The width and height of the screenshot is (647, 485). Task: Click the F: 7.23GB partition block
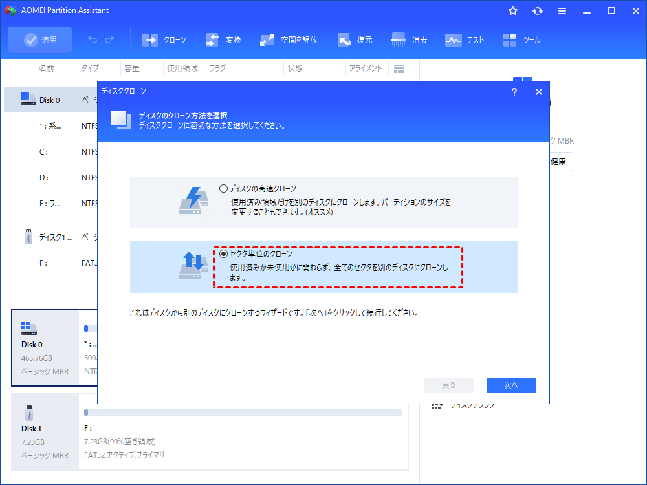tap(243, 432)
